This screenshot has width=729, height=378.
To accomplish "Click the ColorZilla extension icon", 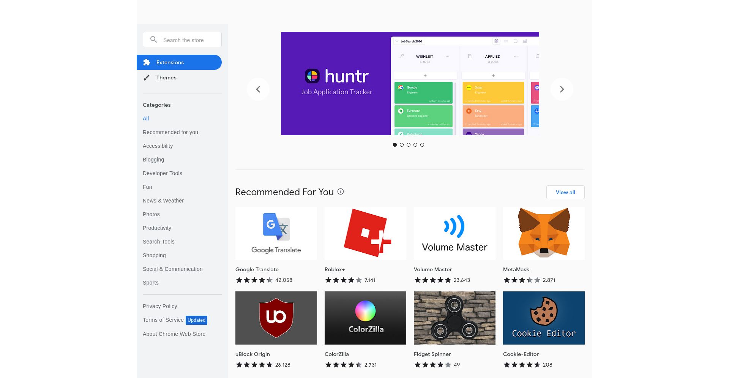I will click(365, 318).
